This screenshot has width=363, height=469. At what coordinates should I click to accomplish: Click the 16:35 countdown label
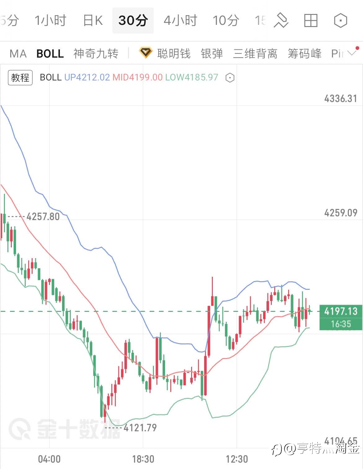coord(341,324)
